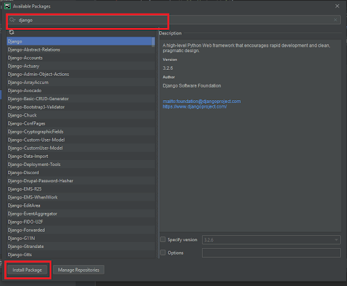This screenshot has height=286, width=347.
Task: Click the search magnifier icon
Action: pos(12,20)
